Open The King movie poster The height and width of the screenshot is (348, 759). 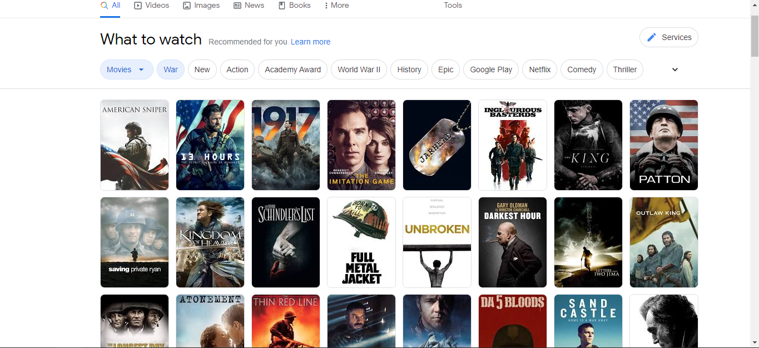pos(588,145)
